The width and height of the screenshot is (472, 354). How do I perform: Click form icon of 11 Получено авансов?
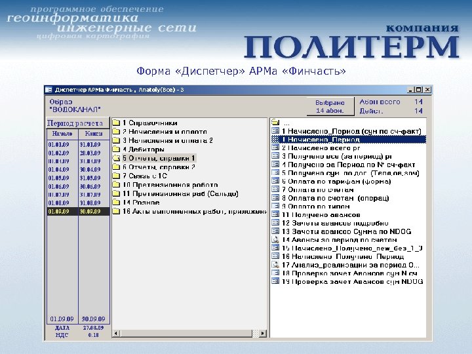(x=275, y=214)
